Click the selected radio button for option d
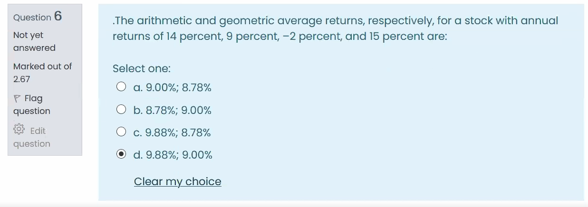 [121, 154]
